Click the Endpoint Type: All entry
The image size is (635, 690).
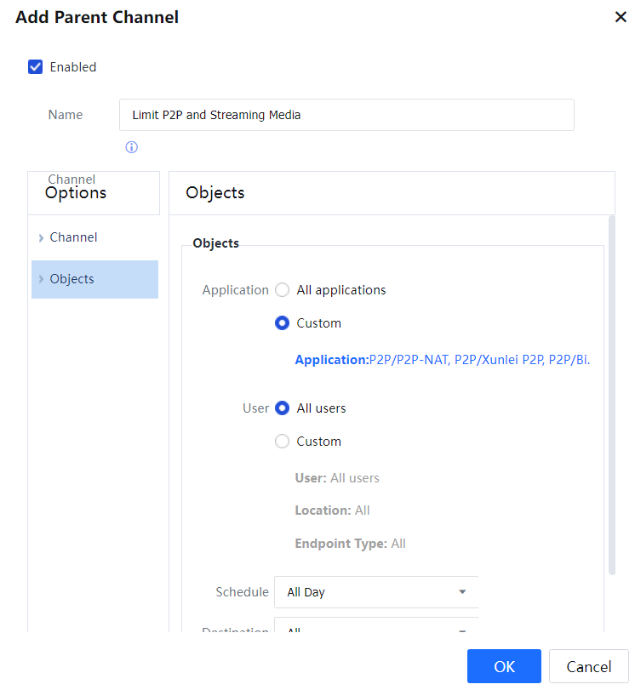tap(350, 544)
